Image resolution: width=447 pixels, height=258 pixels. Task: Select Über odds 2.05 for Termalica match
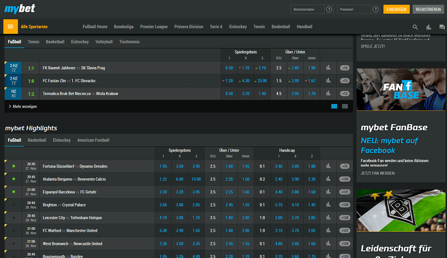pyautogui.click(x=295, y=93)
